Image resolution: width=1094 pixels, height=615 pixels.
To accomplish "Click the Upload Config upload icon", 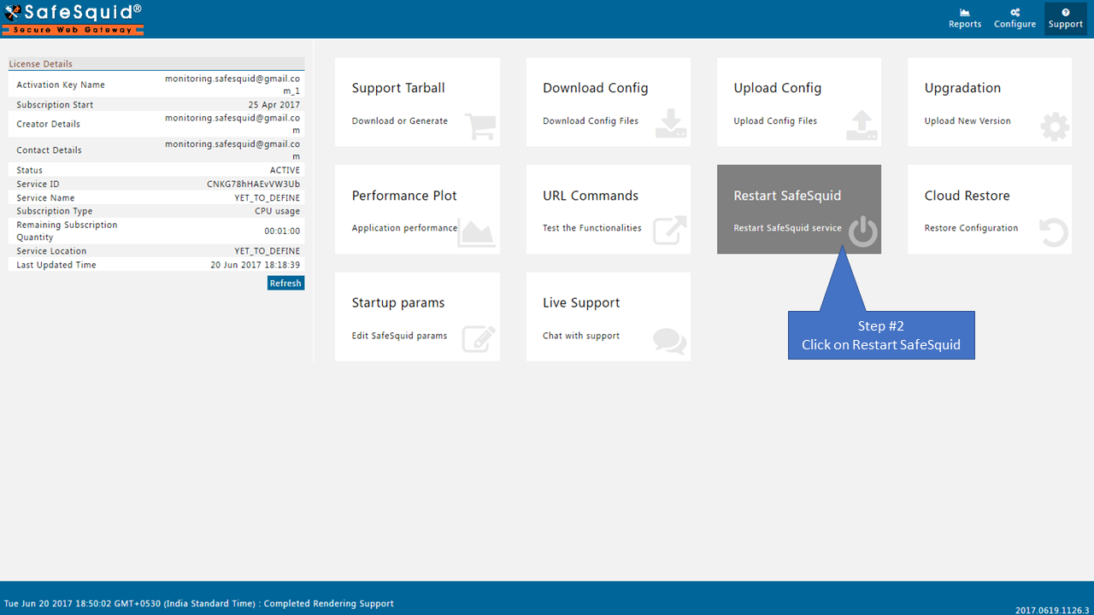I will coord(862,126).
